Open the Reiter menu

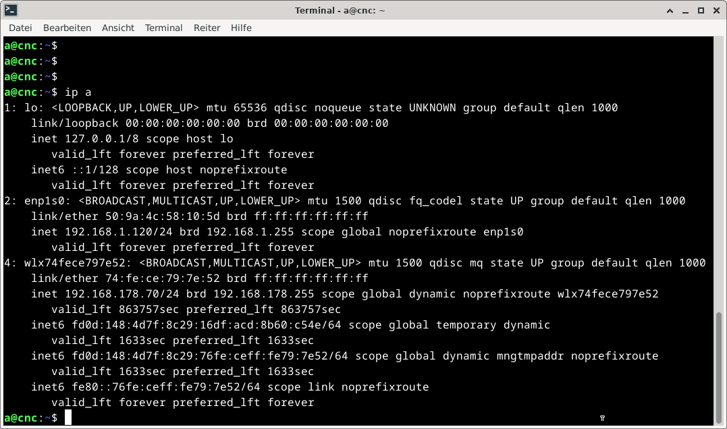[207, 28]
